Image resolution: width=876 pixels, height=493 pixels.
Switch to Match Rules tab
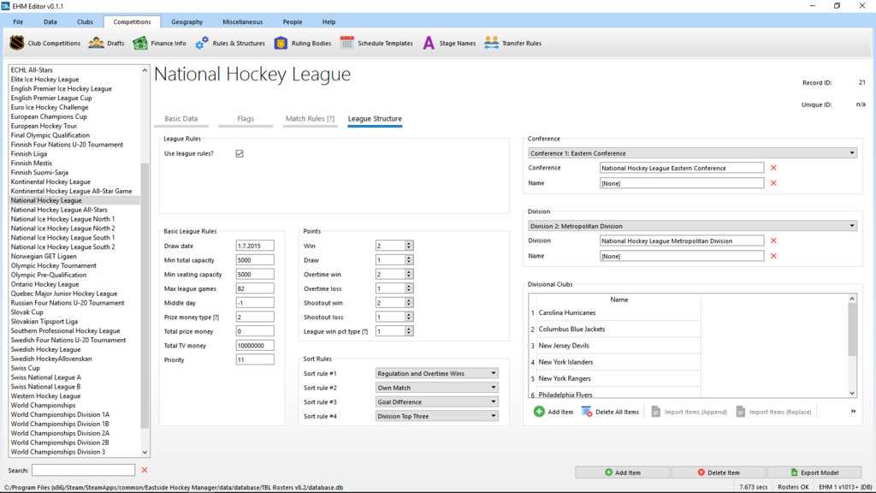pyautogui.click(x=310, y=118)
